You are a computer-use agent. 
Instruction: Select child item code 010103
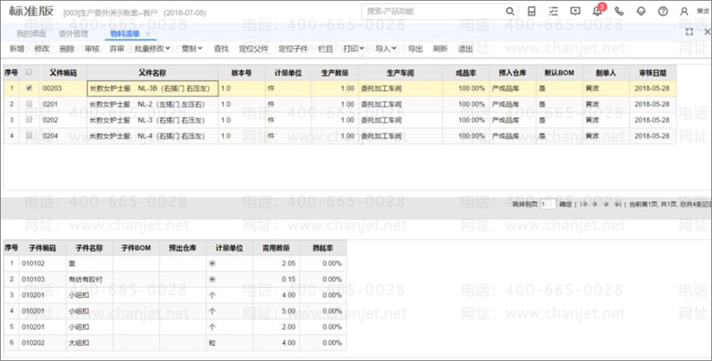33,279
